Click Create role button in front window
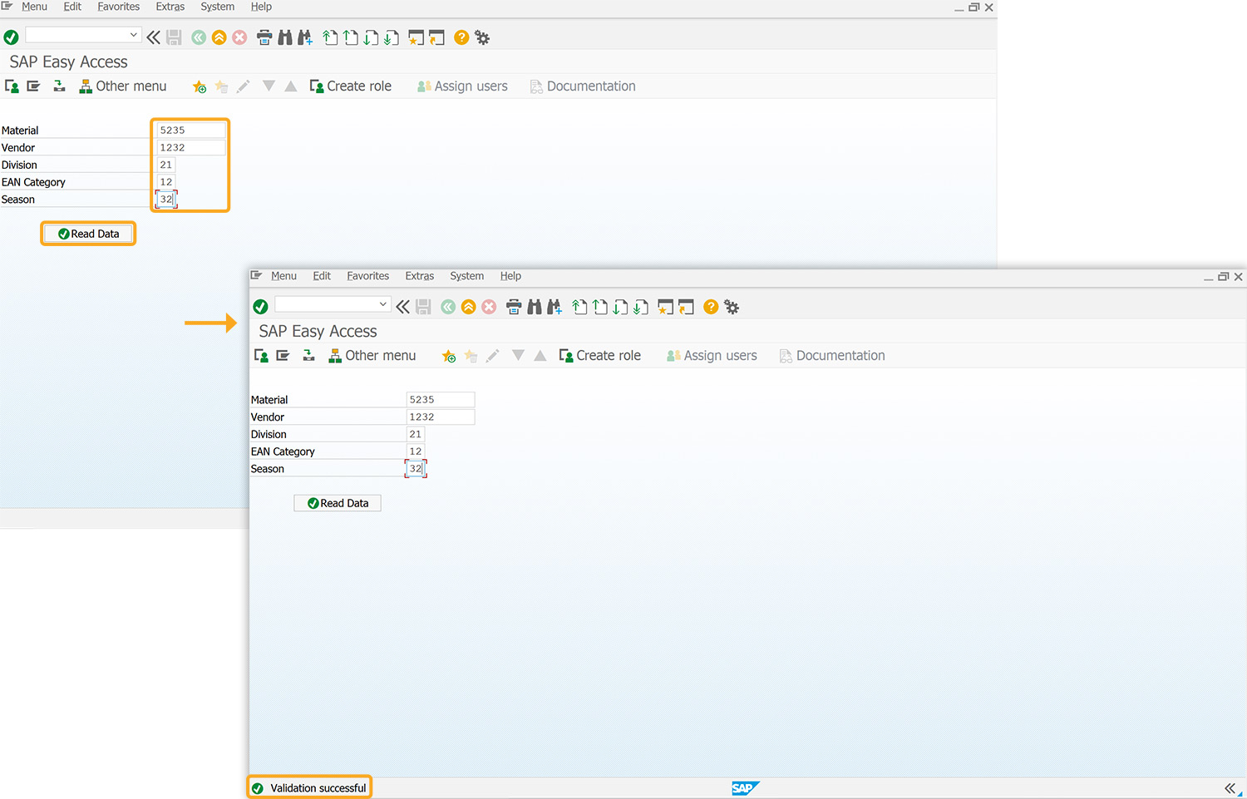Viewport: 1247px width, 799px height. click(x=600, y=356)
